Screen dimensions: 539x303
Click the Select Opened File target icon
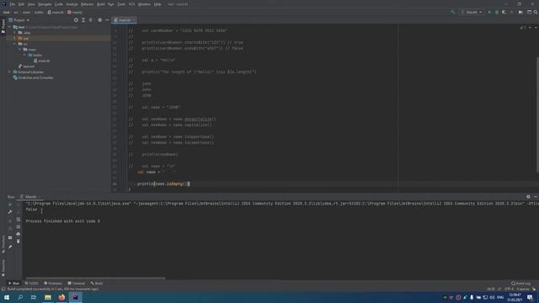[76, 20]
